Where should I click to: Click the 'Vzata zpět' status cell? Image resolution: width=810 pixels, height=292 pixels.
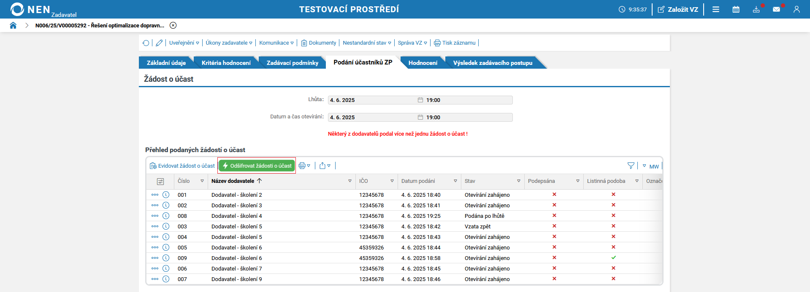[x=478, y=226]
